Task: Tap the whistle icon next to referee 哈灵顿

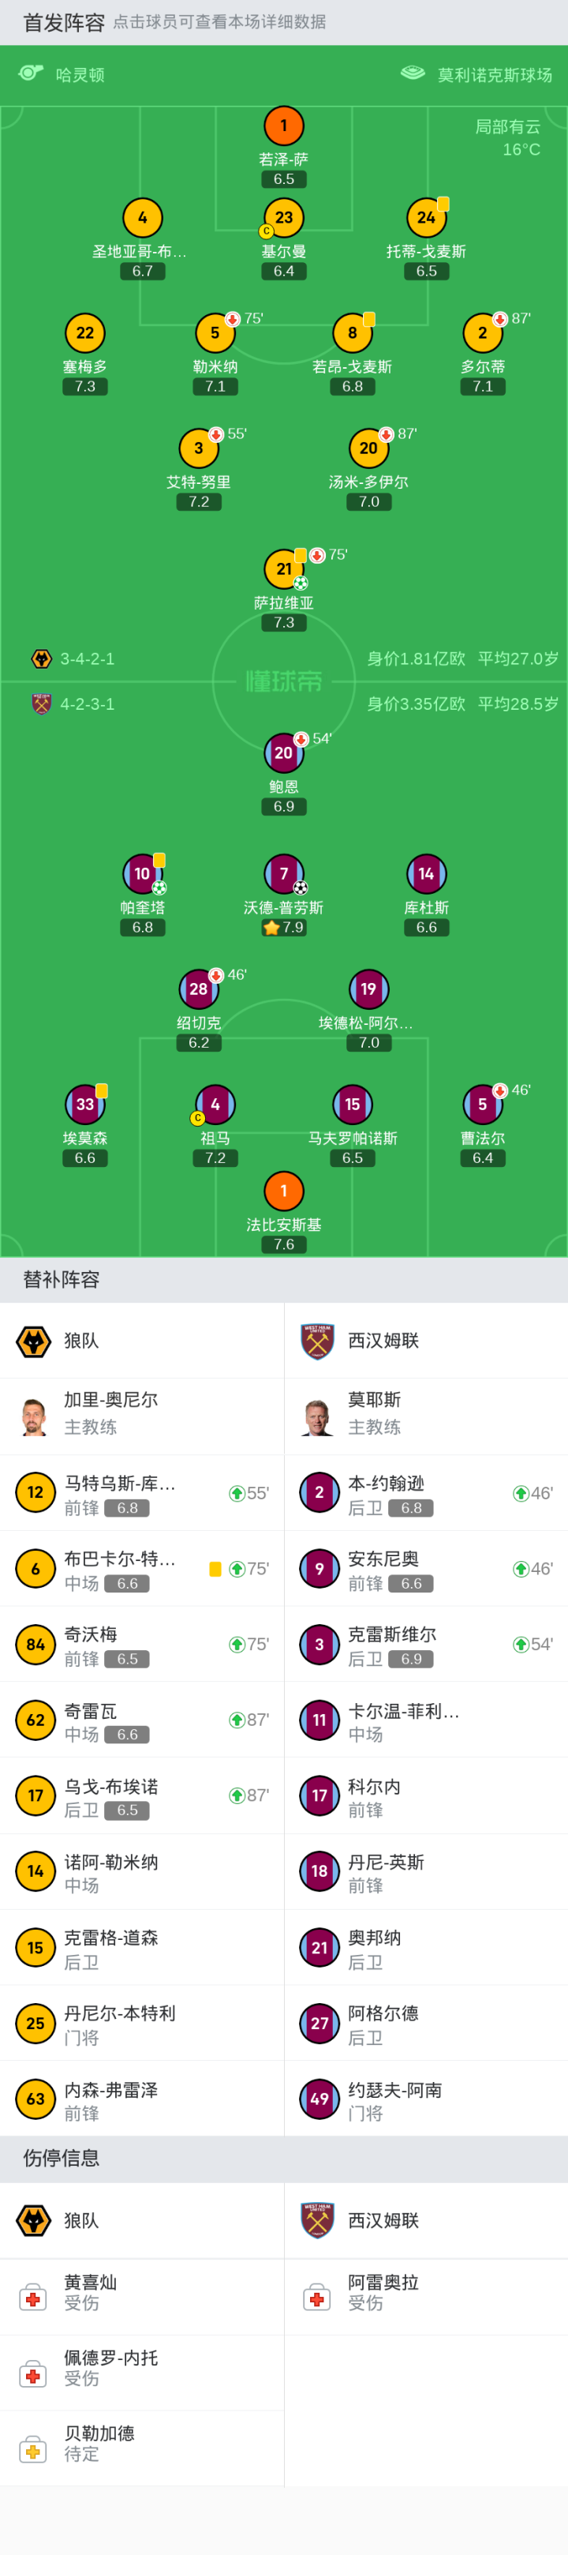Action: click(x=31, y=73)
